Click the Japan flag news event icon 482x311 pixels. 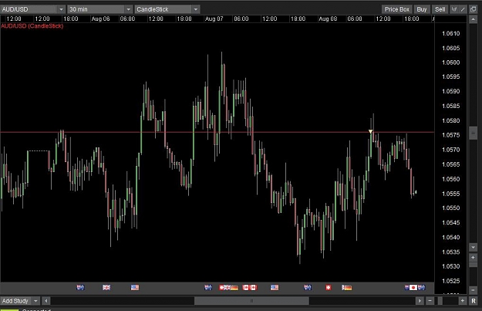tap(413, 287)
